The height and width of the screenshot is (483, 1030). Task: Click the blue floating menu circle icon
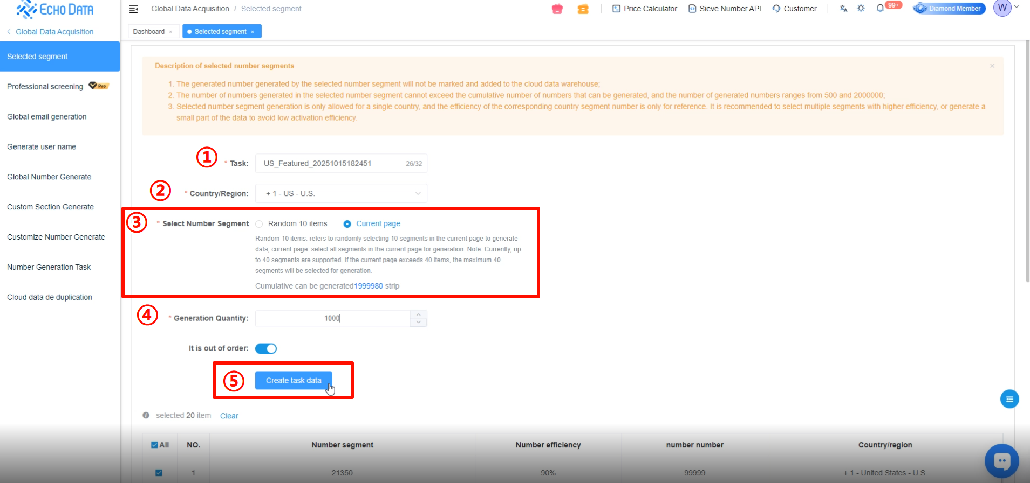[1009, 399]
